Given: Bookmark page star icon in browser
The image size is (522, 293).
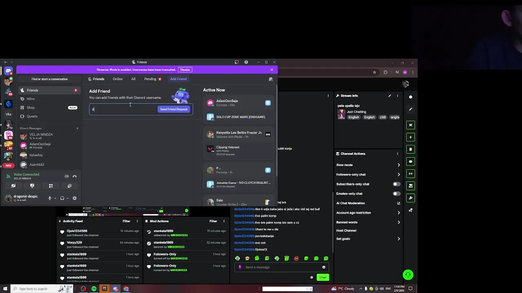Looking at the screenshot, I should pyautogui.click(x=374, y=72).
